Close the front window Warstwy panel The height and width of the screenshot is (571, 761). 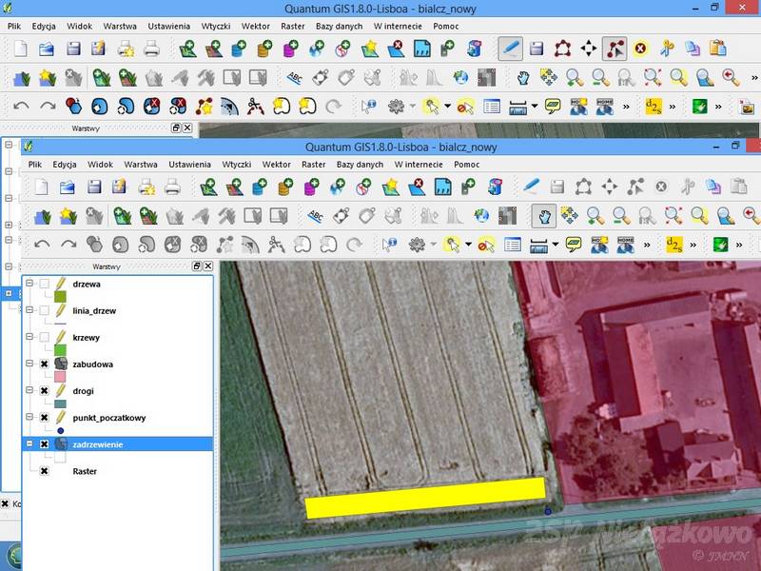click(208, 266)
